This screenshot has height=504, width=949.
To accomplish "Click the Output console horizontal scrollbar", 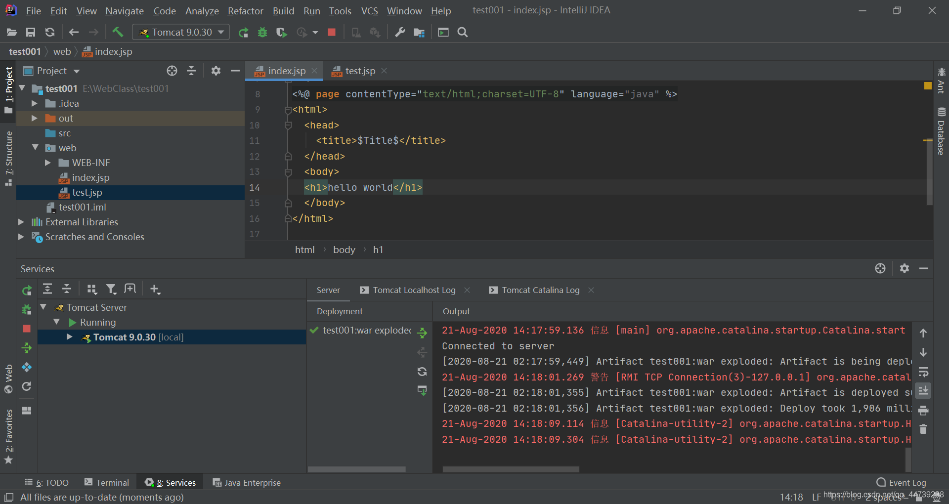I will tap(511, 469).
